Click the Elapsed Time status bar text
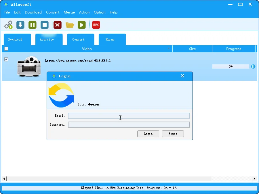259x194 pixels. tap(129, 188)
